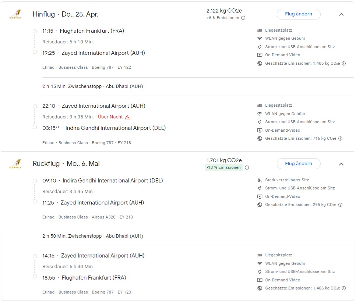Click the Etihad logo beside Hinflug
This screenshot has width=356, height=302.
point(15,15)
